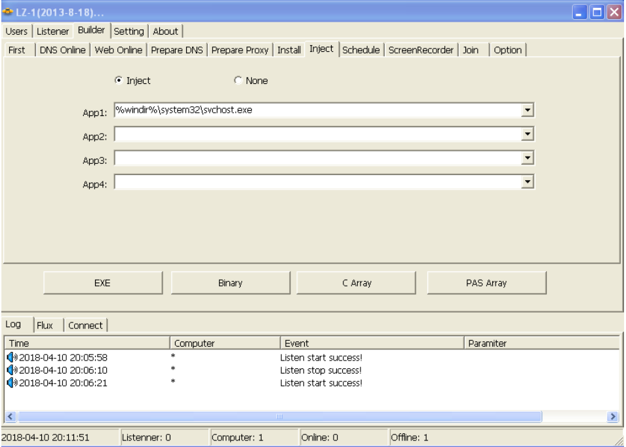Click the horizontal scrollbar in the log panel

279,416
